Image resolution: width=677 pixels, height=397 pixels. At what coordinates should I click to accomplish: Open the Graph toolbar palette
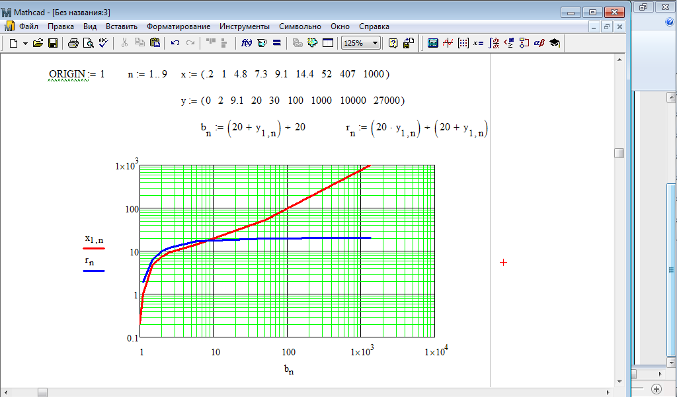pyautogui.click(x=448, y=43)
